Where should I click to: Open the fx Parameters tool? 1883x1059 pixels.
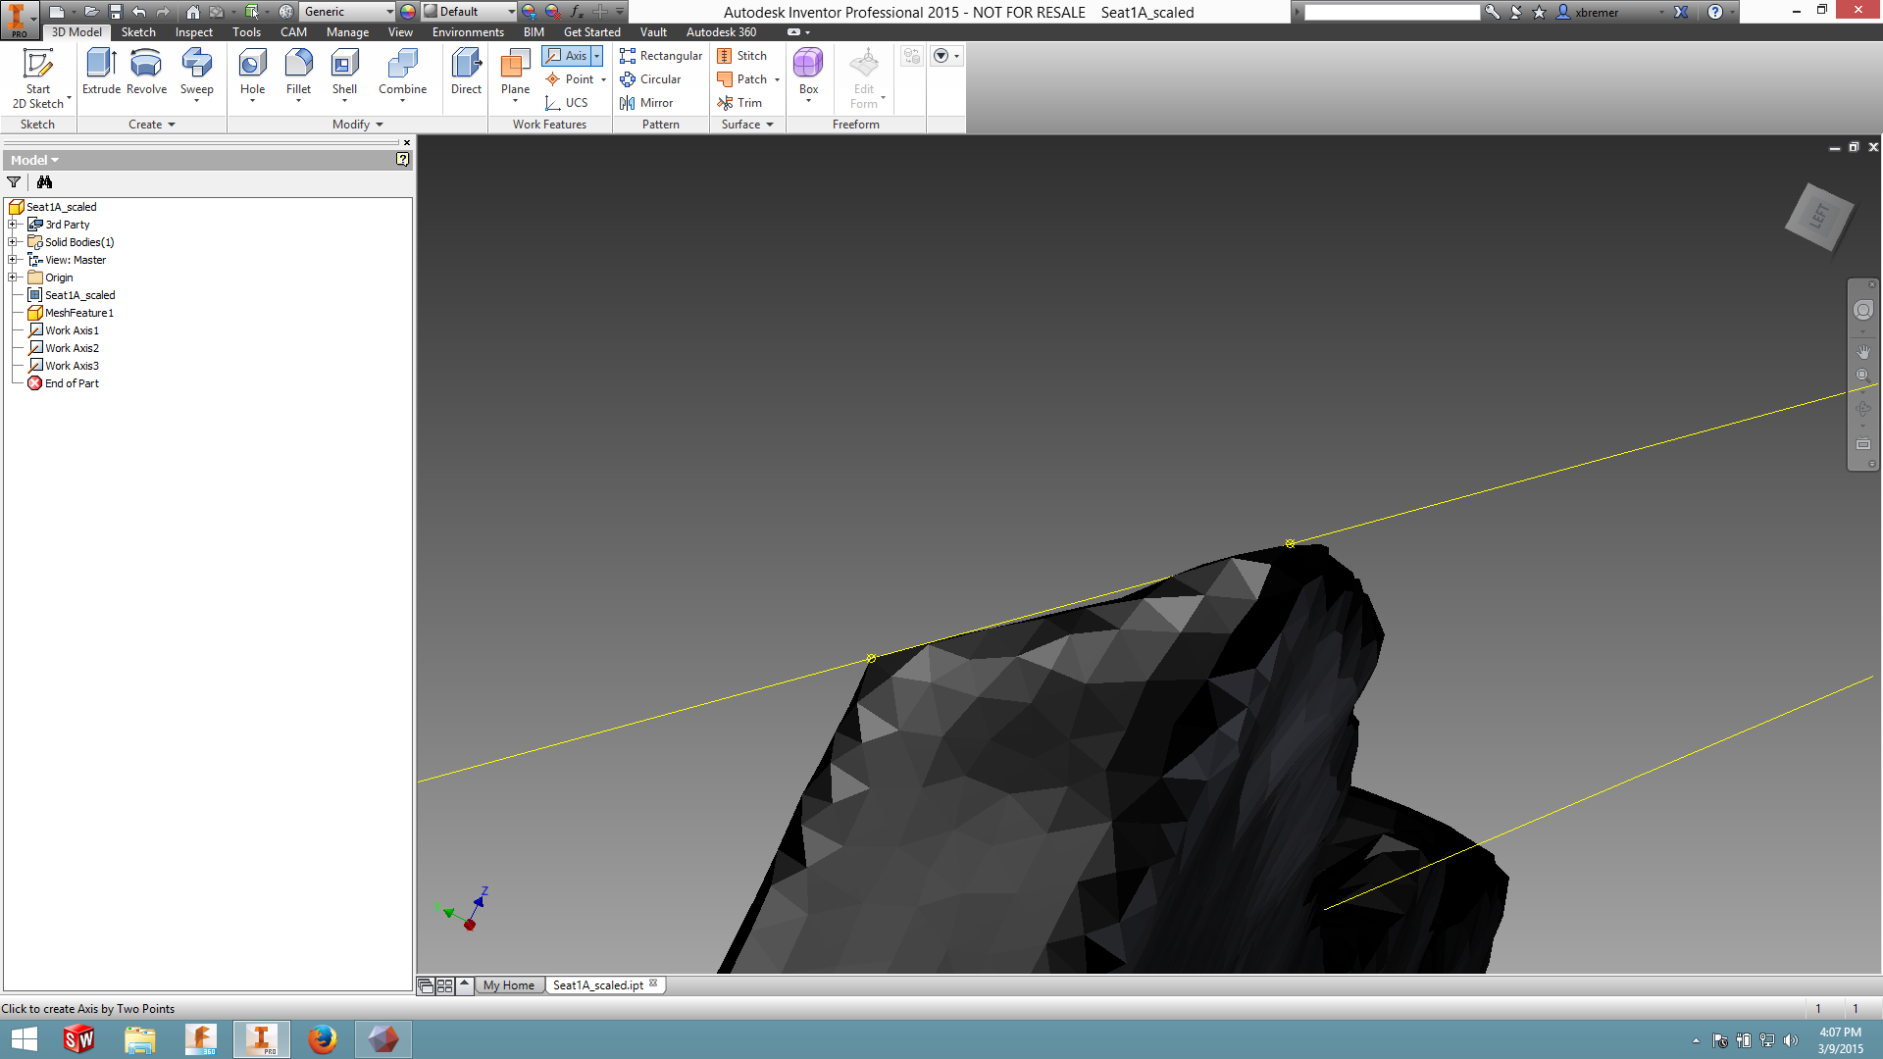577,12
